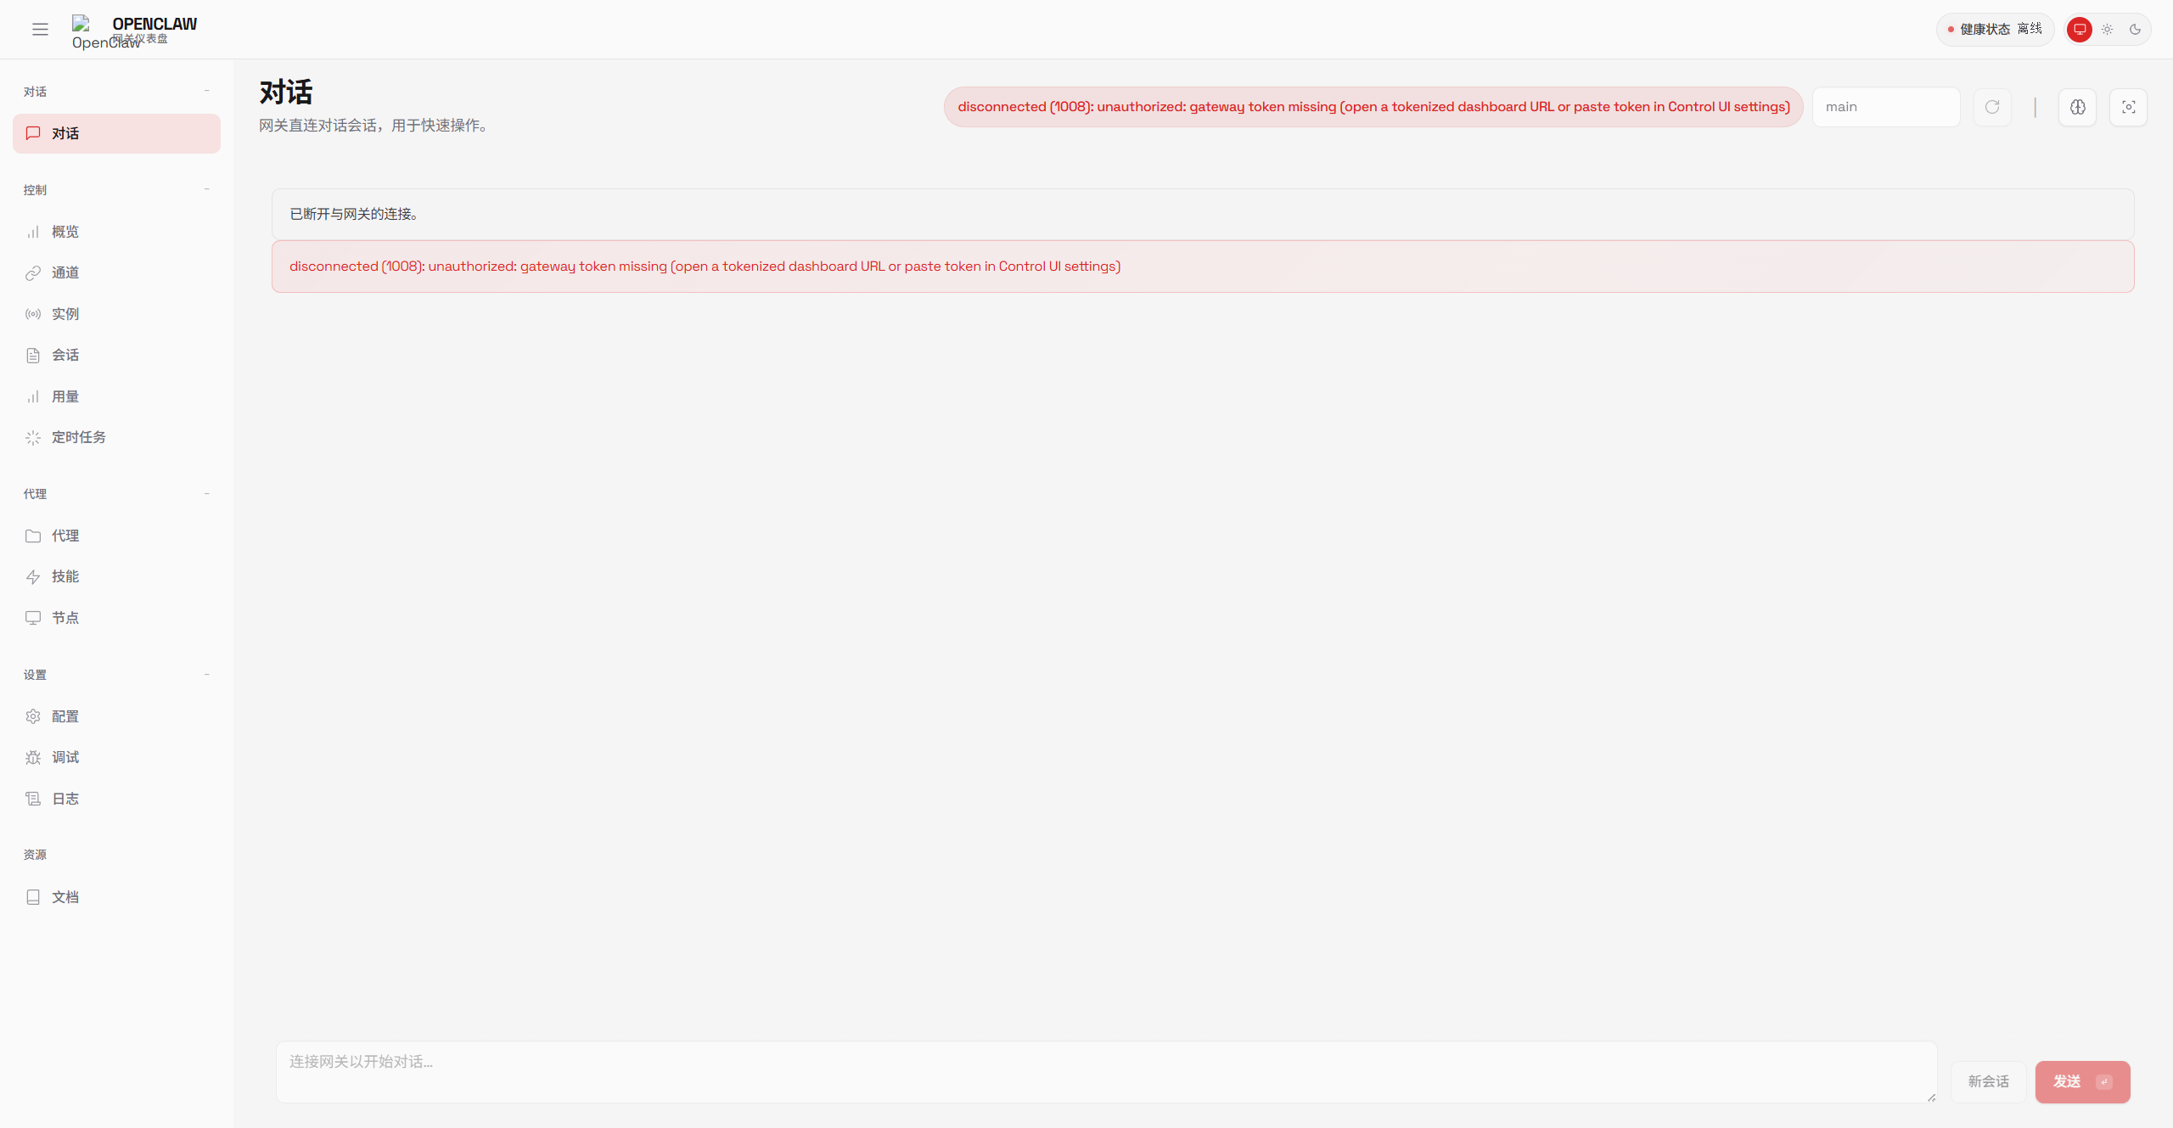Open 调试 debug page with bug icon
The height and width of the screenshot is (1128, 2173).
tap(65, 757)
